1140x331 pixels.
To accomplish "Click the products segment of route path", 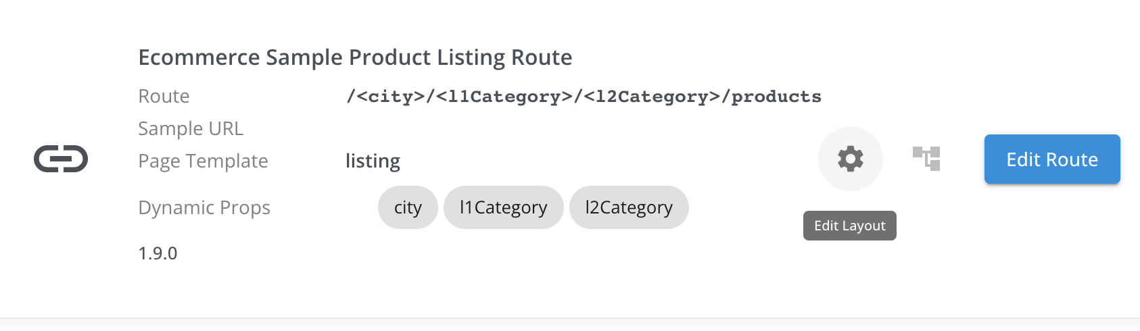I will pyautogui.click(x=776, y=97).
